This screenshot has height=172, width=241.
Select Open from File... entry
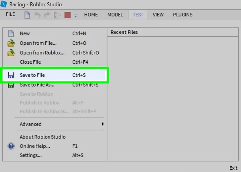(x=55, y=43)
